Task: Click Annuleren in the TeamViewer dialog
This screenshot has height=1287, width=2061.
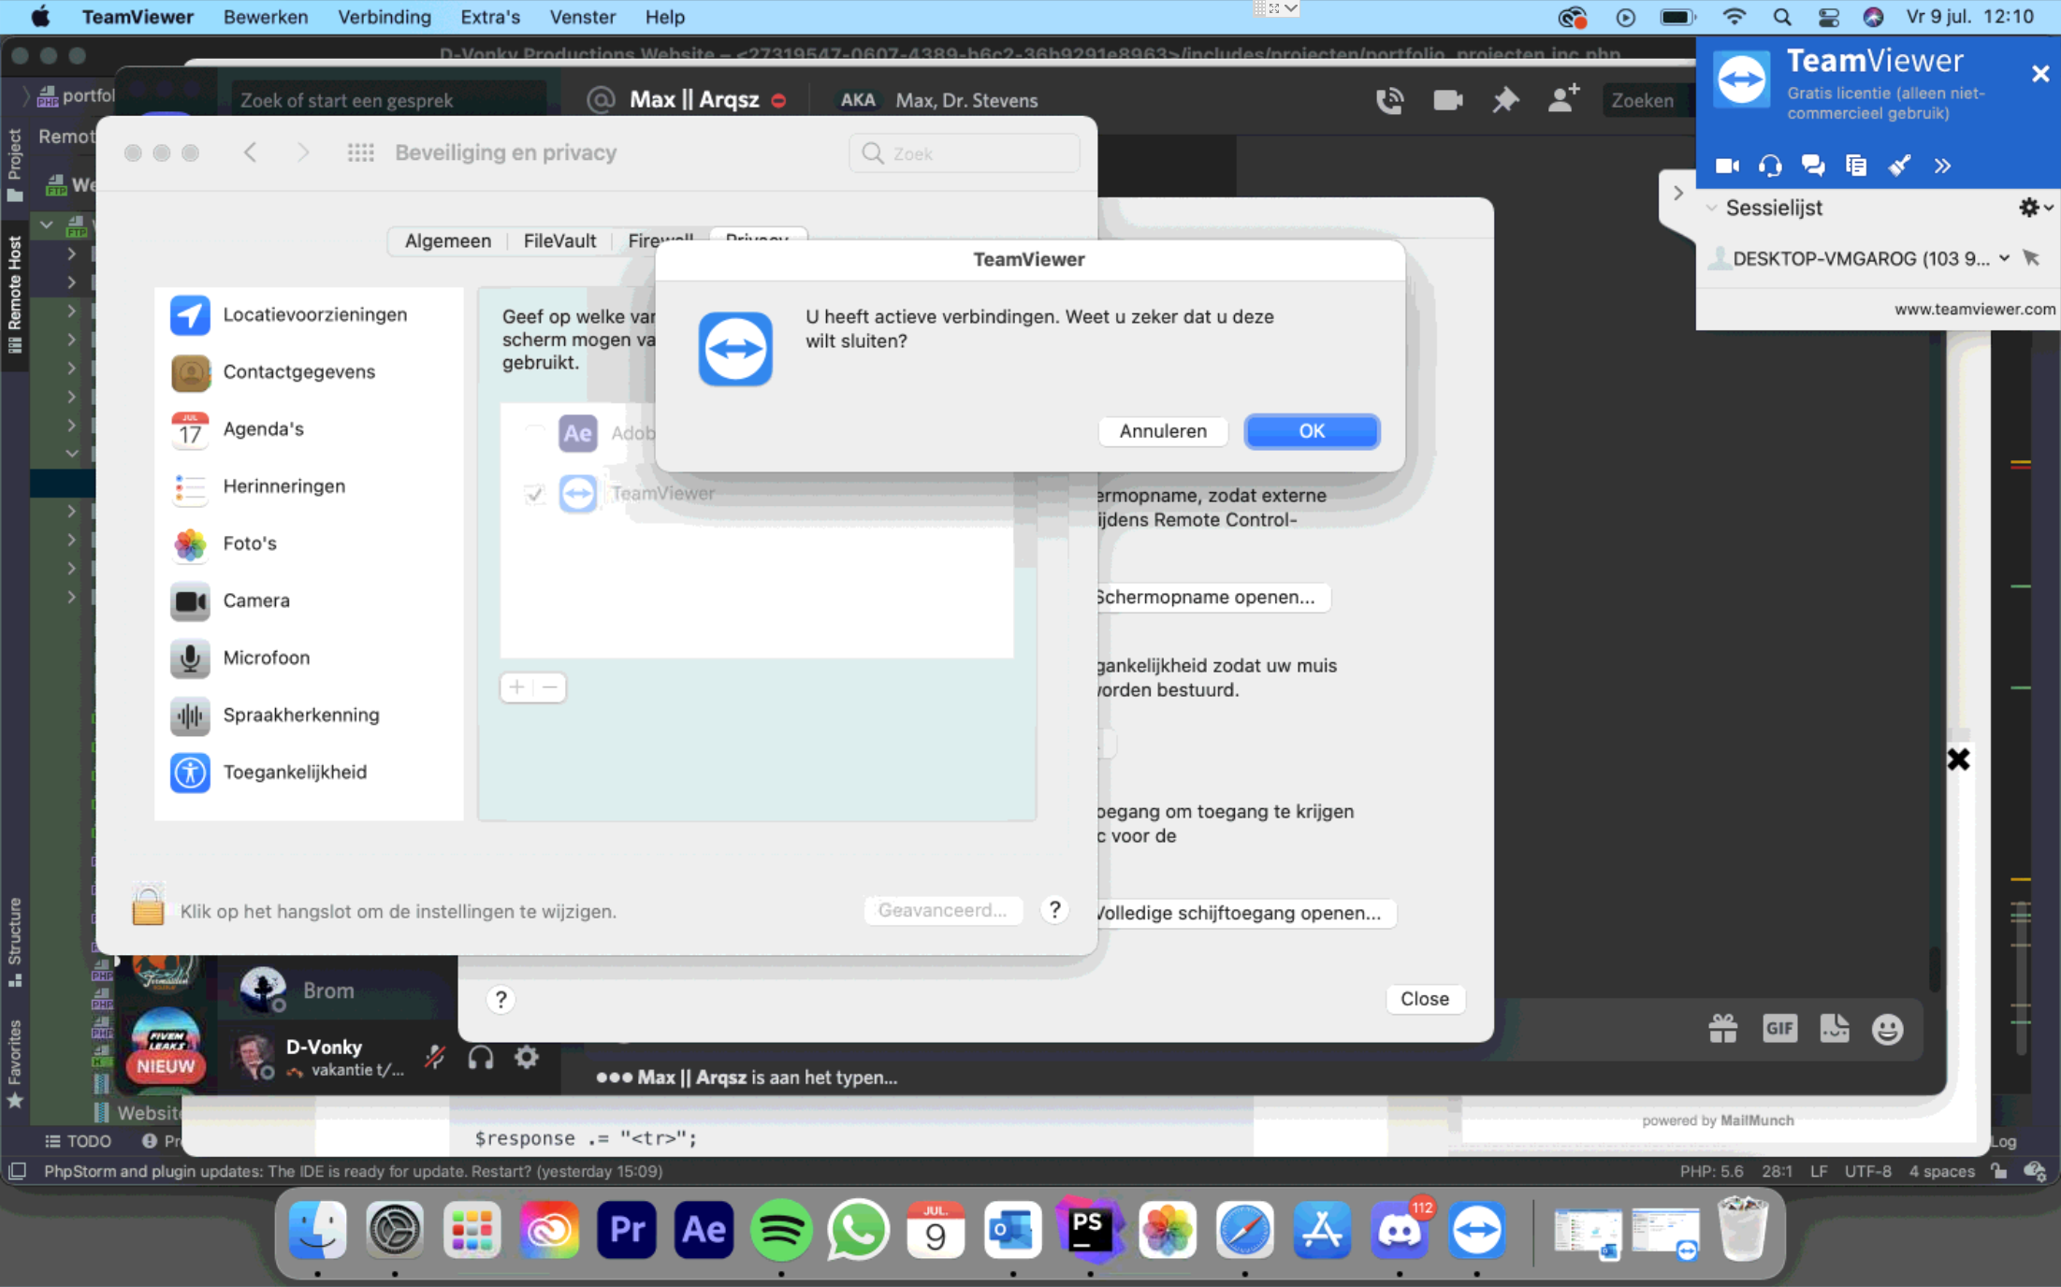Action: click(1162, 431)
